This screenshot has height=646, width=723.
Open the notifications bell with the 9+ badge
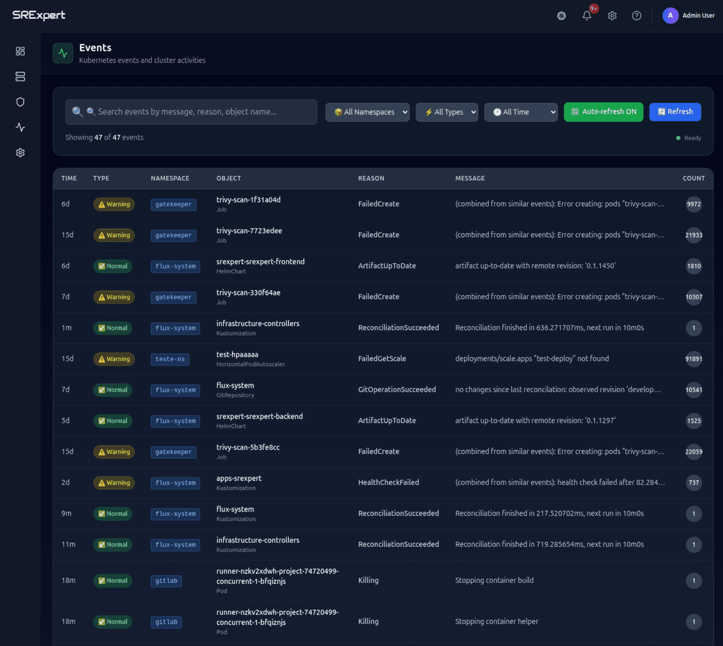click(586, 16)
